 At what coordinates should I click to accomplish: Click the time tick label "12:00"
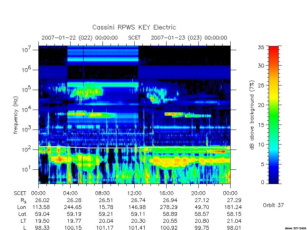(x=134, y=194)
